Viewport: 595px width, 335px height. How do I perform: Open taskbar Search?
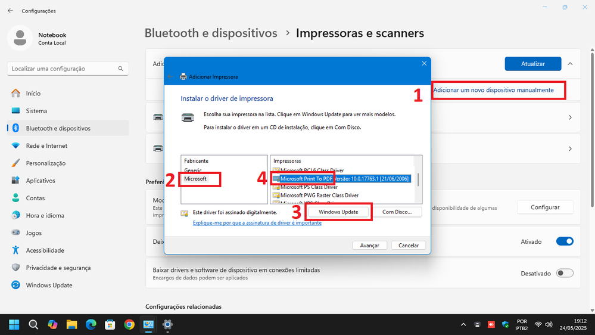click(x=33, y=325)
